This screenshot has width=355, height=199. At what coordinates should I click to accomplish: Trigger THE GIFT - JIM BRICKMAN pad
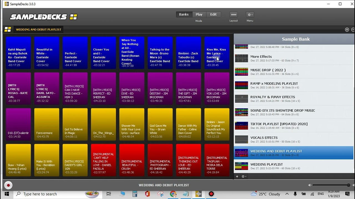188,88
